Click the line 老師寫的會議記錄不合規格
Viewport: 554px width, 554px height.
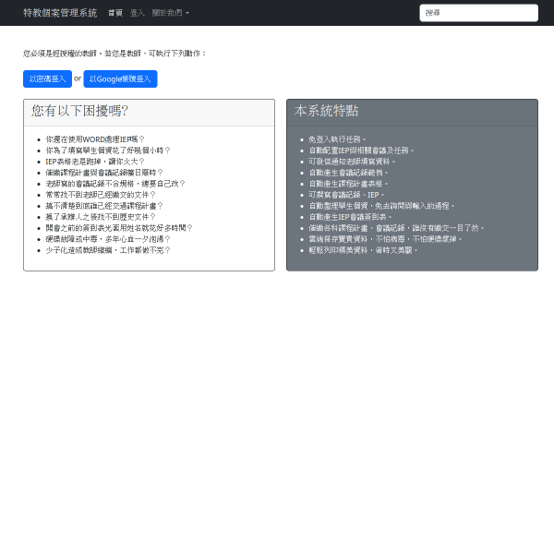click(115, 184)
